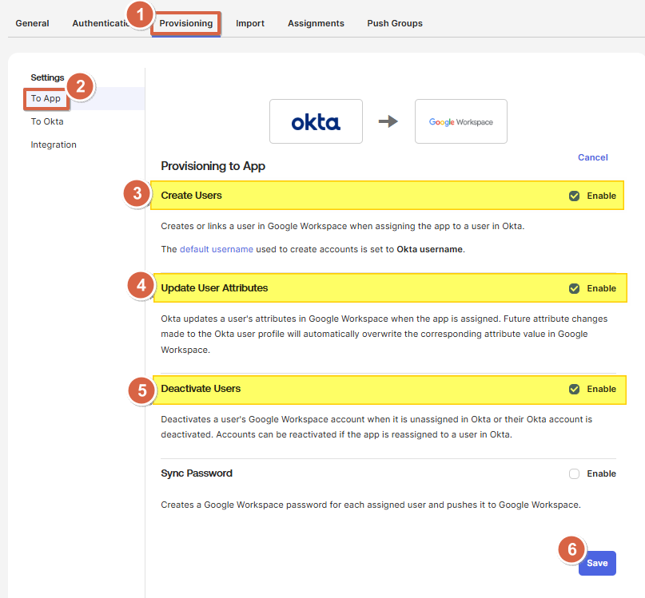Enable the Sync Password checkbox

pos(574,473)
